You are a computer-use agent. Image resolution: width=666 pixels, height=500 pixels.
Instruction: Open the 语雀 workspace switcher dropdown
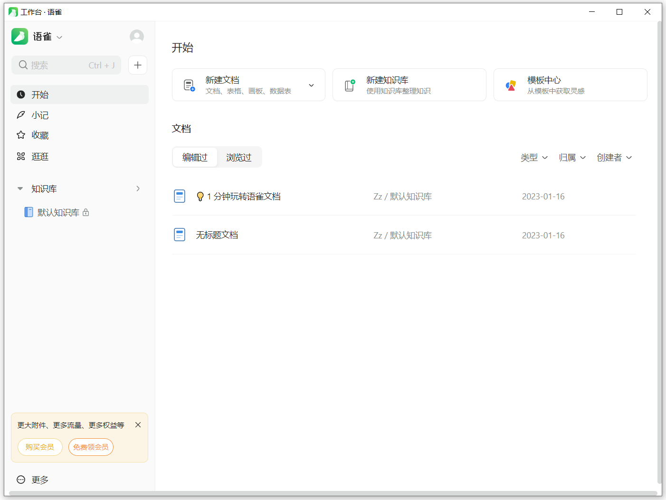tap(59, 37)
